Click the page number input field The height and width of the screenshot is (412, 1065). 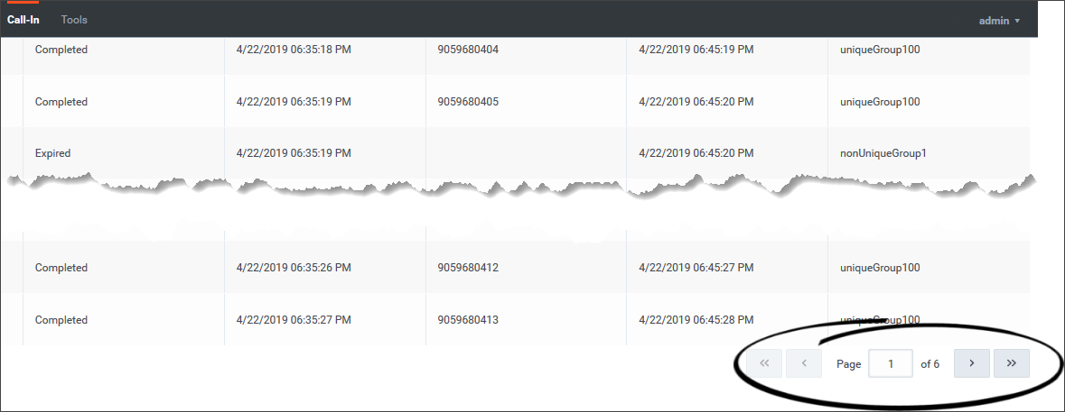pyautogui.click(x=890, y=363)
